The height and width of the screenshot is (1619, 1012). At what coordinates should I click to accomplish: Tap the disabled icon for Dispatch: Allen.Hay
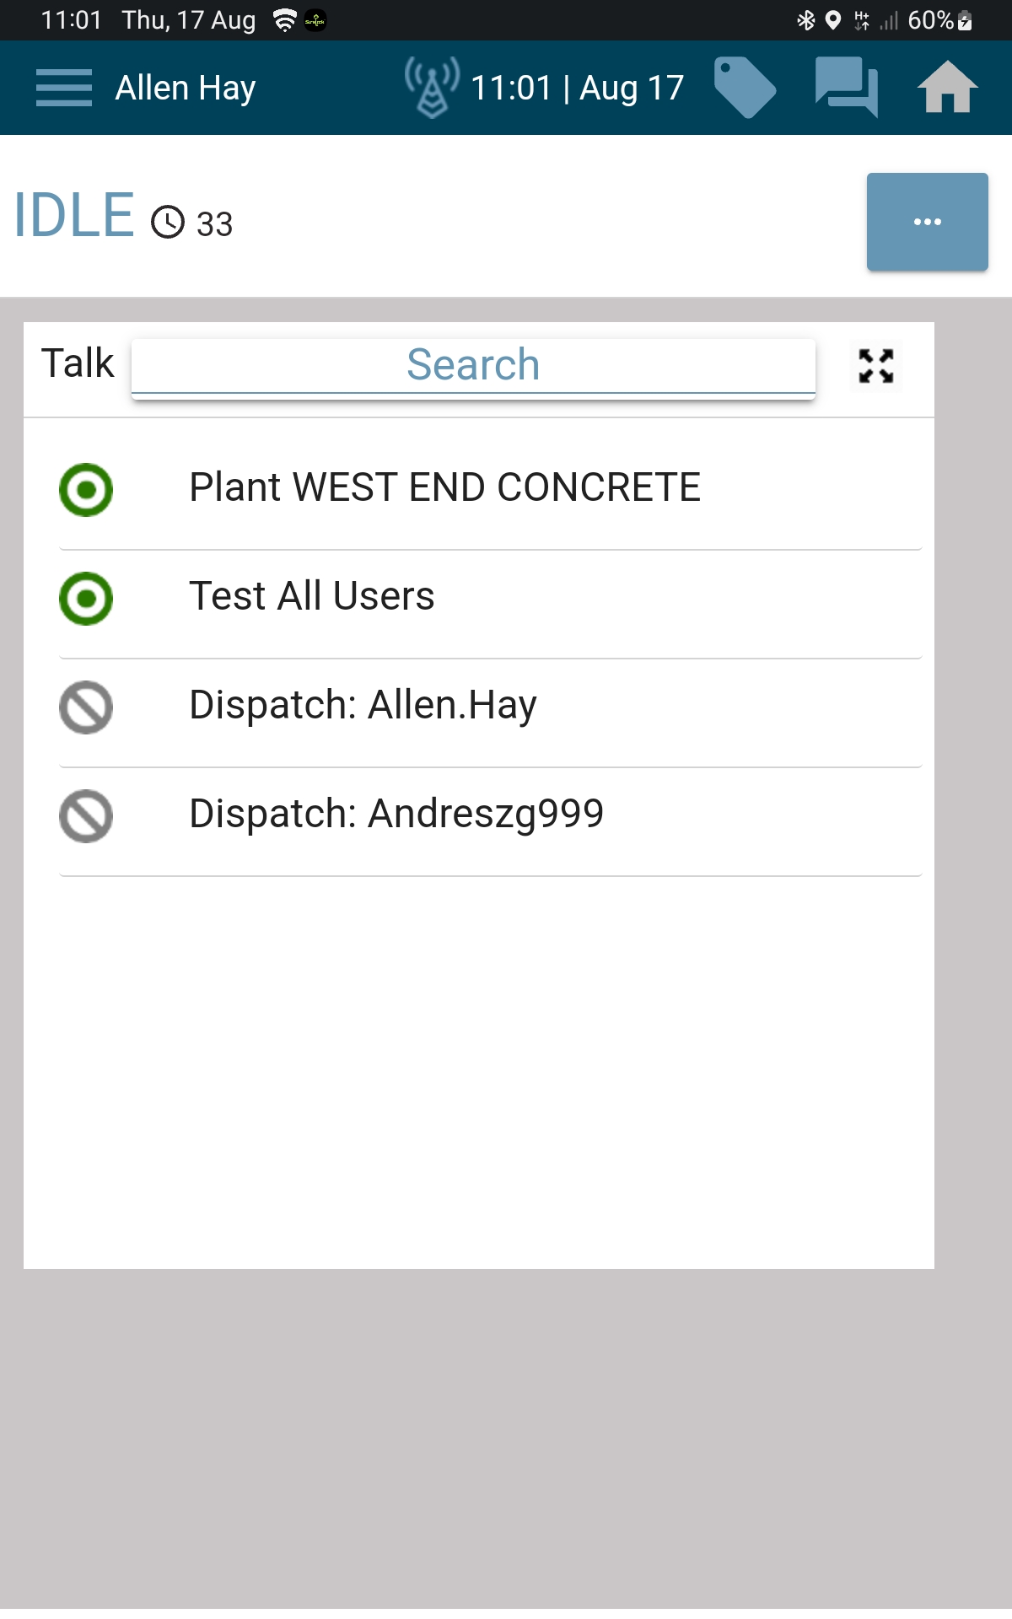coord(86,707)
